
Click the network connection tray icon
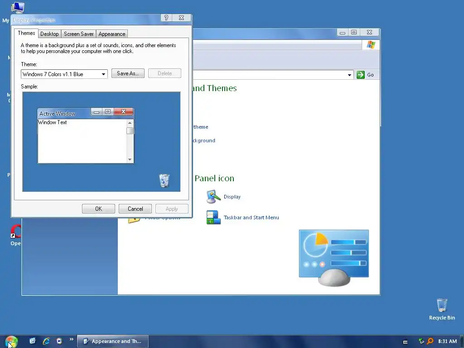pyautogui.click(x=421, y=341)
